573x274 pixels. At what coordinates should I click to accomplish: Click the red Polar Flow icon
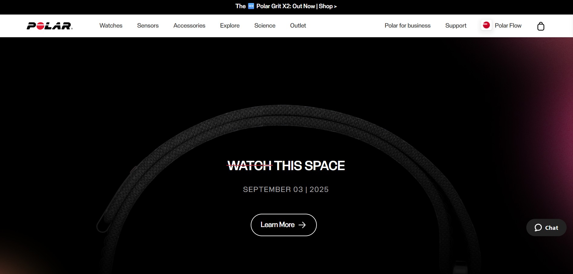[x=486, y=25]
